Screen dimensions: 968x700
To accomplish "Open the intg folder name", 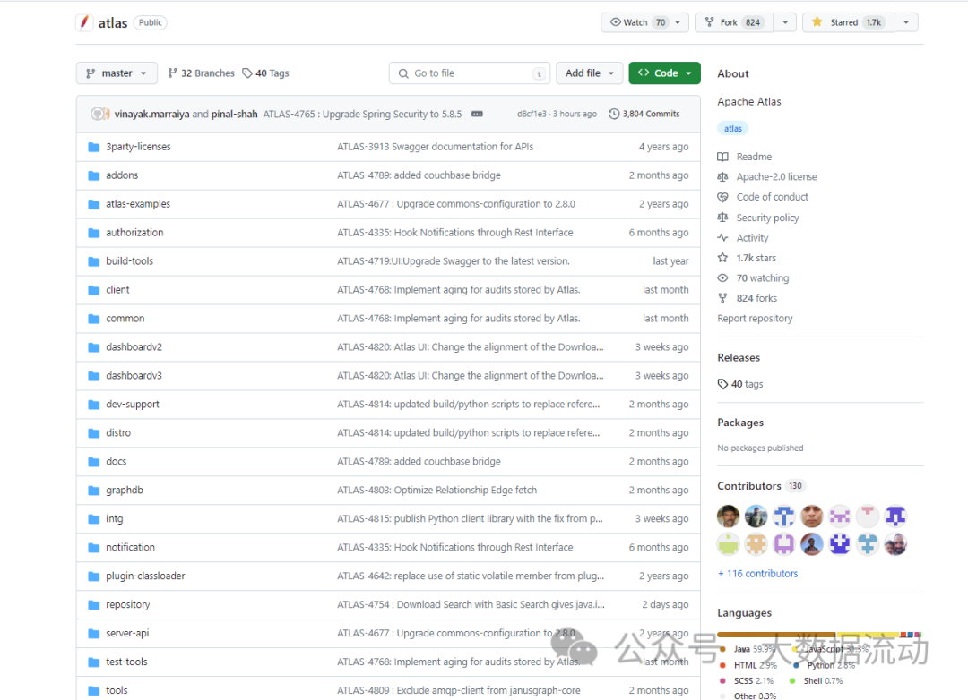I will 114,518.
